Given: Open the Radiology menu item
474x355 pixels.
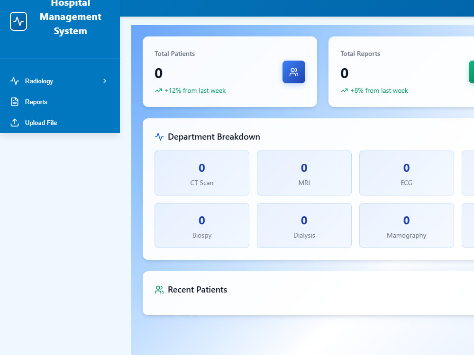Looking at the screenshot, I should 60,81.
